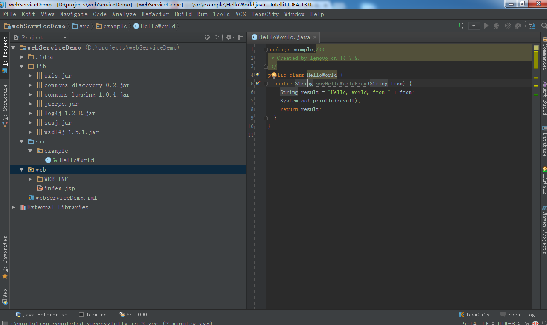
Task: Toggle the 1: Project side tab
Action: (x=5, y=55)
